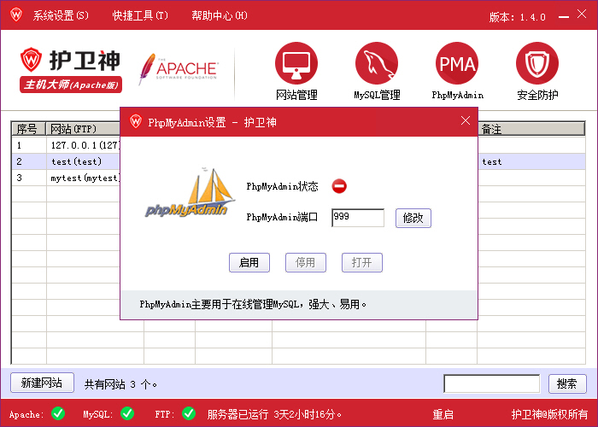Click the row number 3 cell

[x=29, y=178]
